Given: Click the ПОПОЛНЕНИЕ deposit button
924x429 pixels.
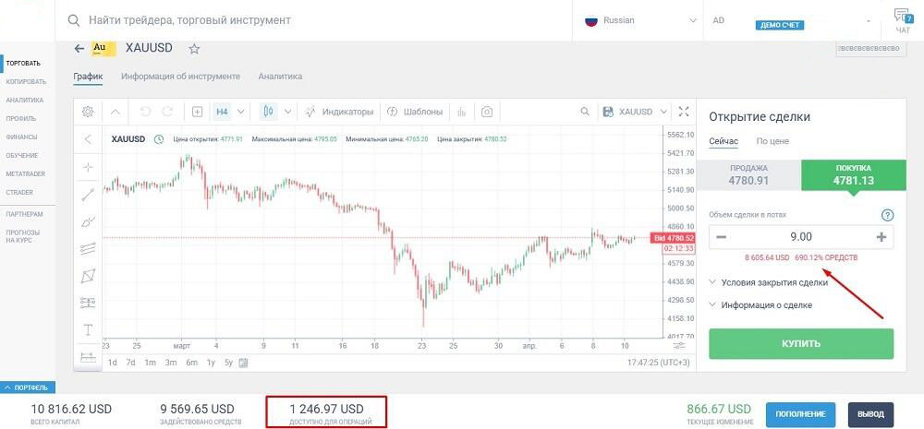Looking at the screenshot, I should (801, 414).
